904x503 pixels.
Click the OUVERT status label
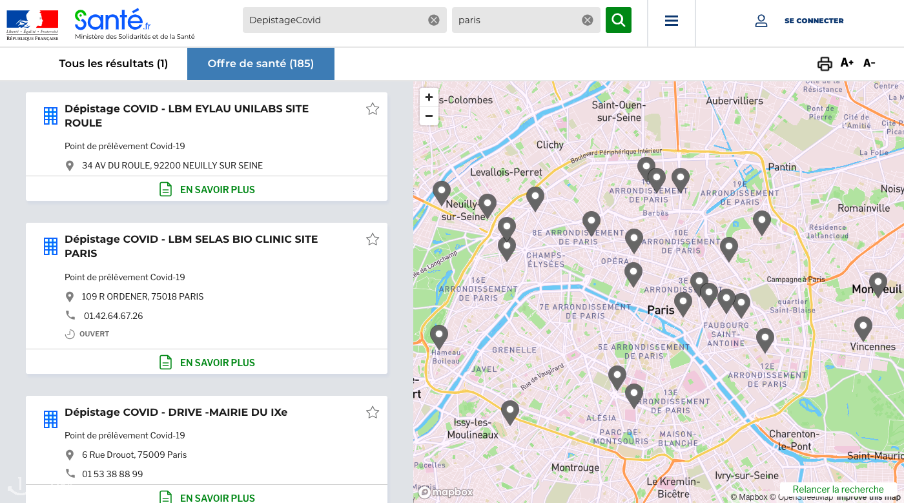tap(94, 334)
